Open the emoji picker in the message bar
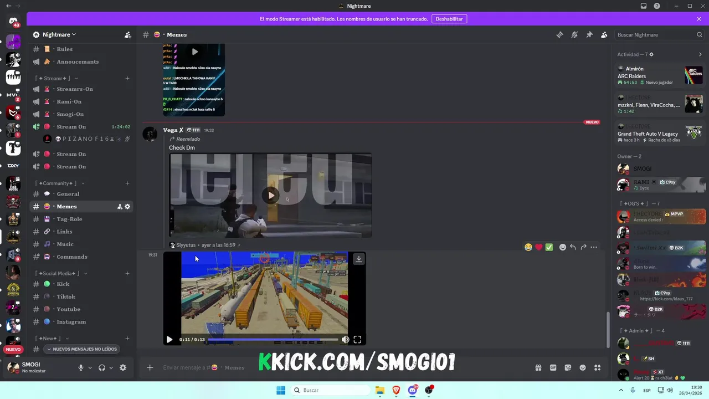This screenshot has height=399, width=709. coord(583,367)
